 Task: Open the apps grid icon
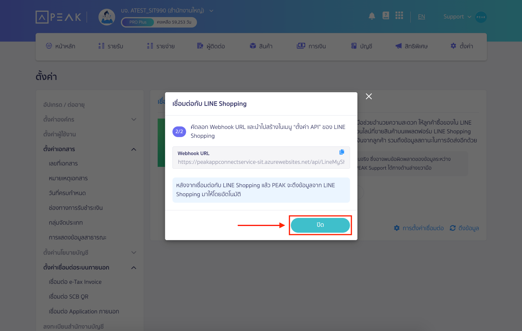399,16
